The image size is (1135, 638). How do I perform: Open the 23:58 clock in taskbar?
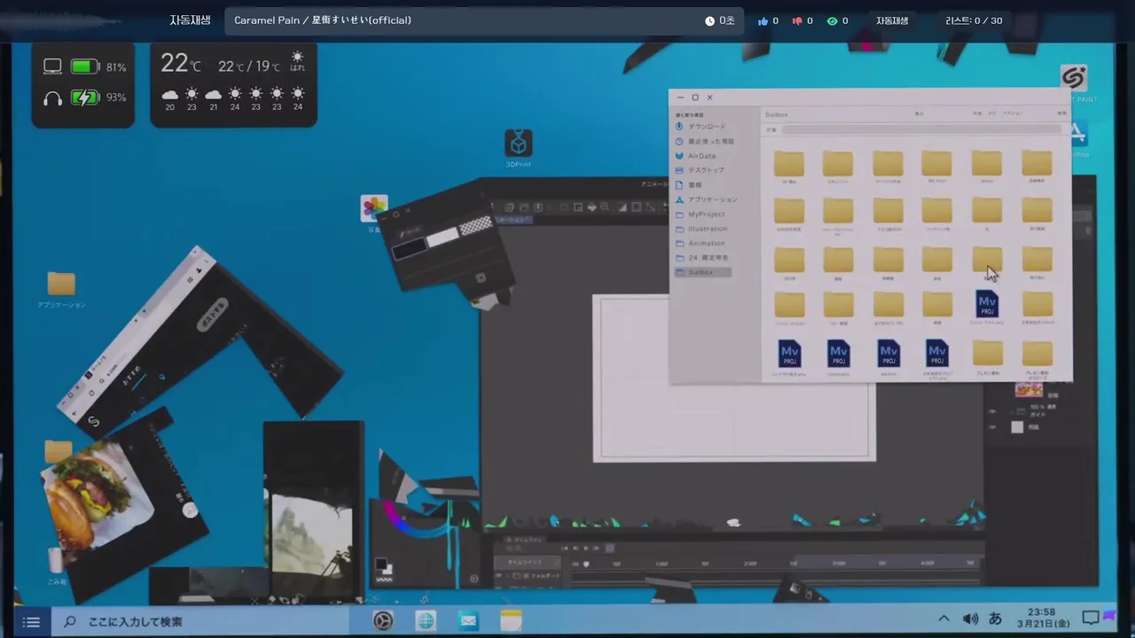pos(1041,618)
